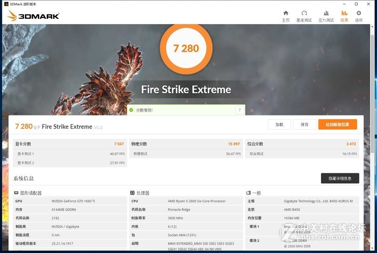Click the NVIDIA / Gigabyte manufacturer value
The image size is (377, 253).
(66, 227)
